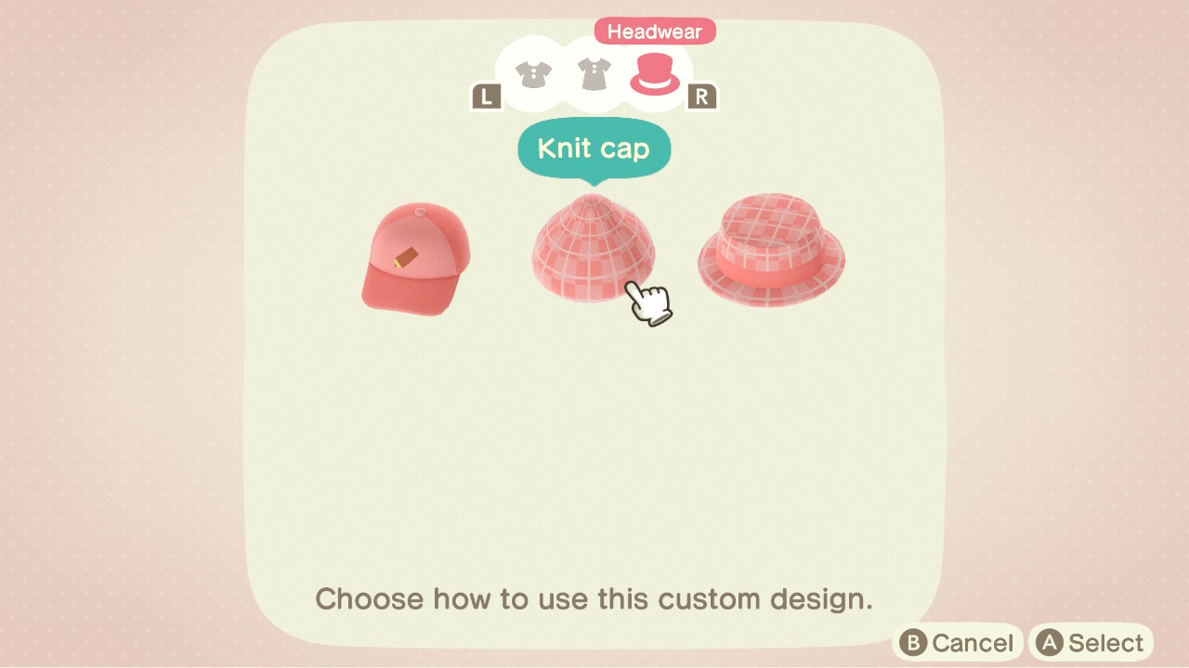This screenshot has height=668, width=1189.
Task: Click the circular B button icon
Action: tap(914, 643)
